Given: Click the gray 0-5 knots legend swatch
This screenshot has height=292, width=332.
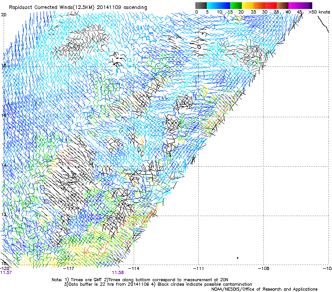Looking at the screenshot, I should tap(201, 5).
